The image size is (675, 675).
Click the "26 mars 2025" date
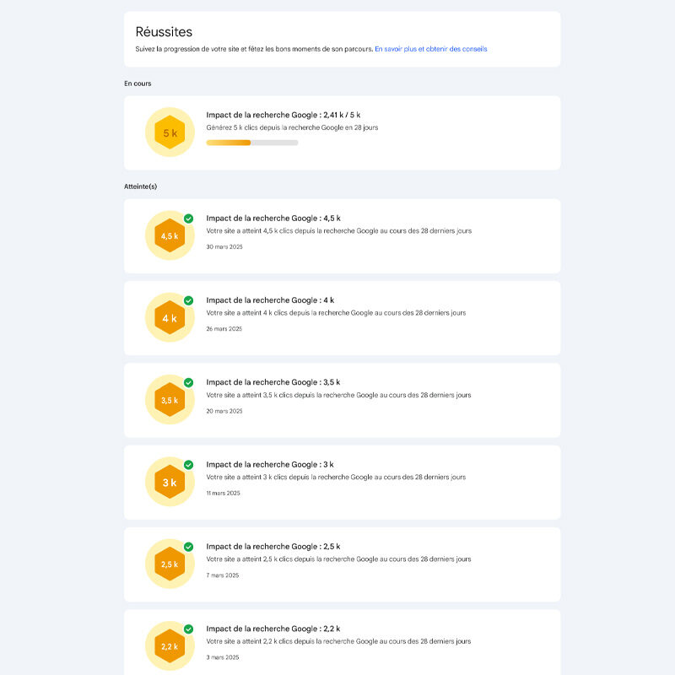tap(224, 329)
